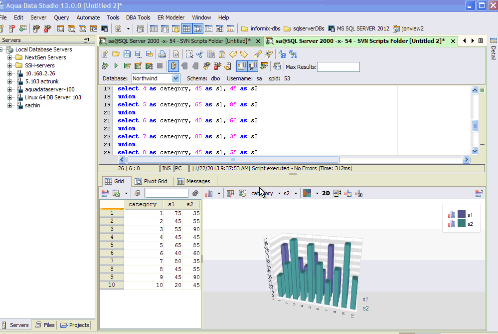This screenshot has width=498, height=334.
Task: Open the Query menu
Action: tap(61, 17)
